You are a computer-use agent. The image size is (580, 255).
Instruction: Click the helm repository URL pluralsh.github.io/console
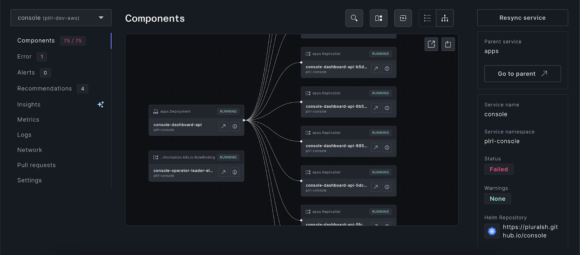(x=530, y=231)
